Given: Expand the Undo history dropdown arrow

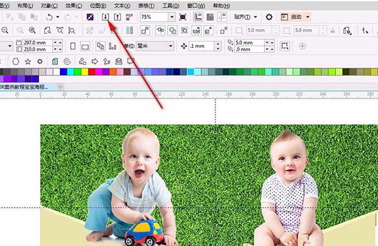Looking at the screenshot, I should pos(58,17).
